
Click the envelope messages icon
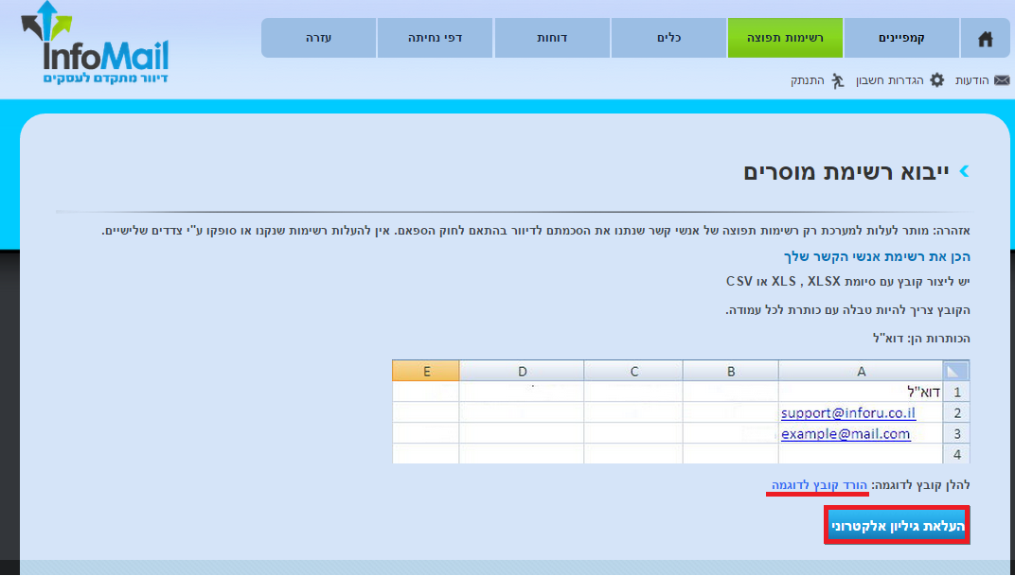click(1002, 80)
